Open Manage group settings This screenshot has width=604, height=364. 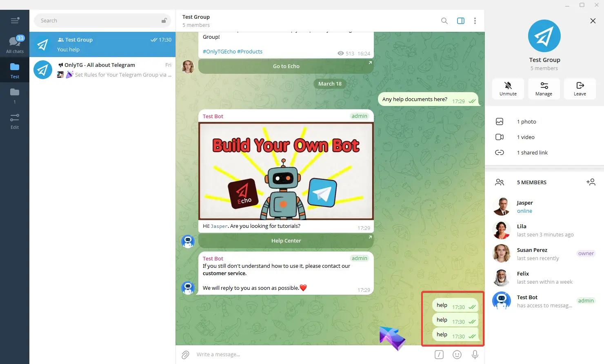pyautogui.click(x=544, y=88)
